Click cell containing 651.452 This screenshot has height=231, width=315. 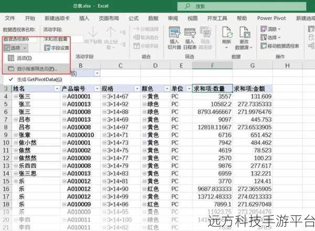click(253, 135)
